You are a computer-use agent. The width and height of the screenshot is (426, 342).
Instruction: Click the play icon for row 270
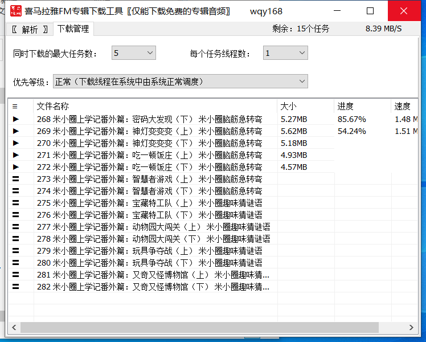pyautogui.click(x=16, y=143)
